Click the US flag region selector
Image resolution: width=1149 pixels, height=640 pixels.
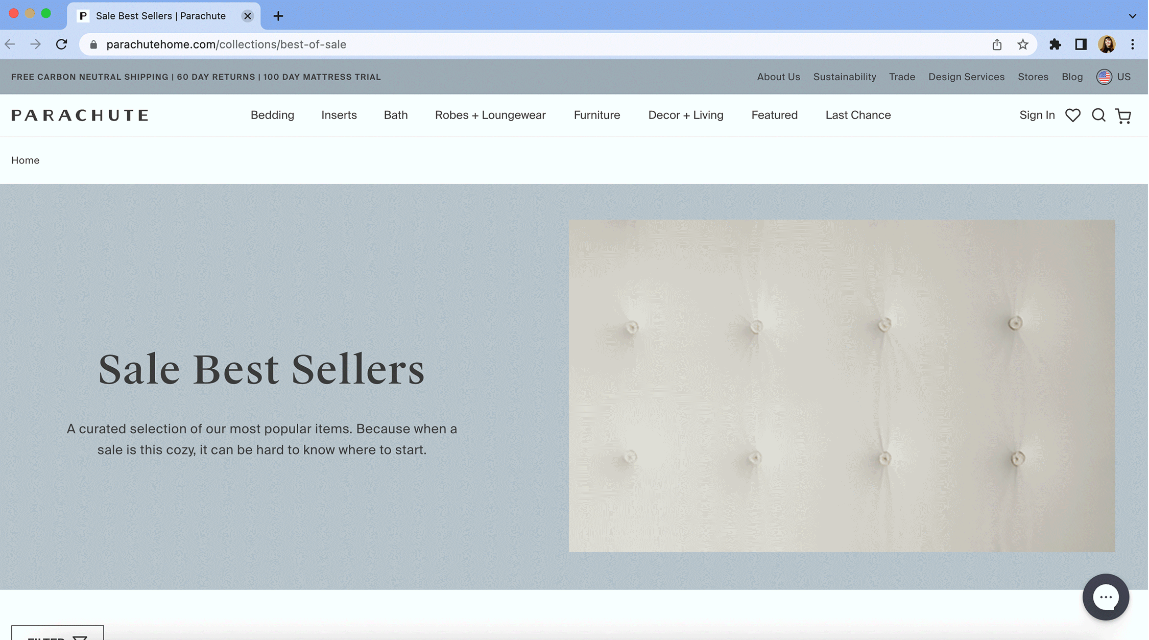coord(1113,77)
